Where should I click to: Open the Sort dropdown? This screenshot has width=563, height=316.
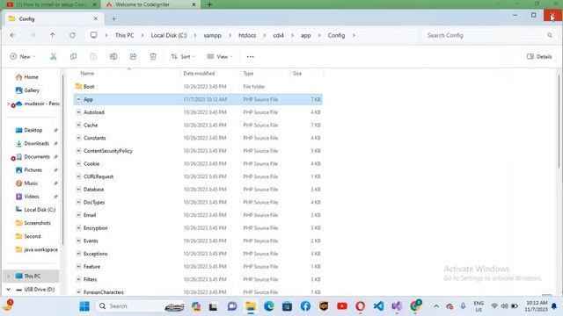(183, 56)
